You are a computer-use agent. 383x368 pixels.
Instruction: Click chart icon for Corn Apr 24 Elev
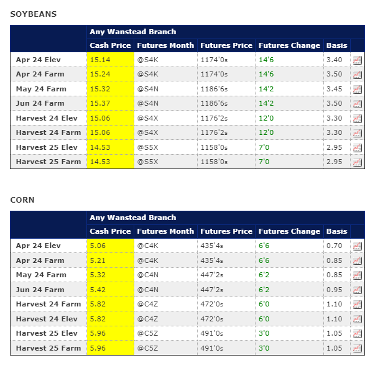pyautogui.click(x=358, y=246)
